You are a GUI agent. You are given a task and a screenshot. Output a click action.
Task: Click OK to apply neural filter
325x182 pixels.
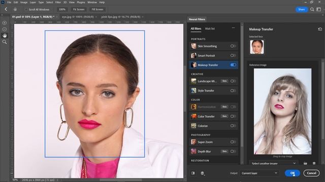292,173
